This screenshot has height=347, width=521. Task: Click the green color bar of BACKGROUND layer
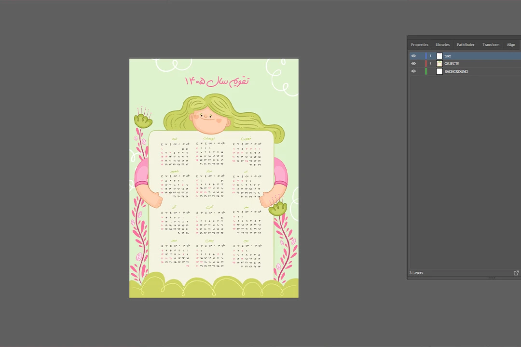point(426,71)
